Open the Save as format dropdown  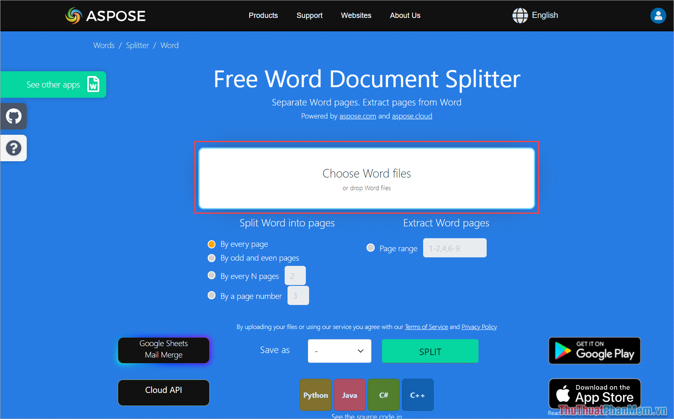(x=339, y=351)
